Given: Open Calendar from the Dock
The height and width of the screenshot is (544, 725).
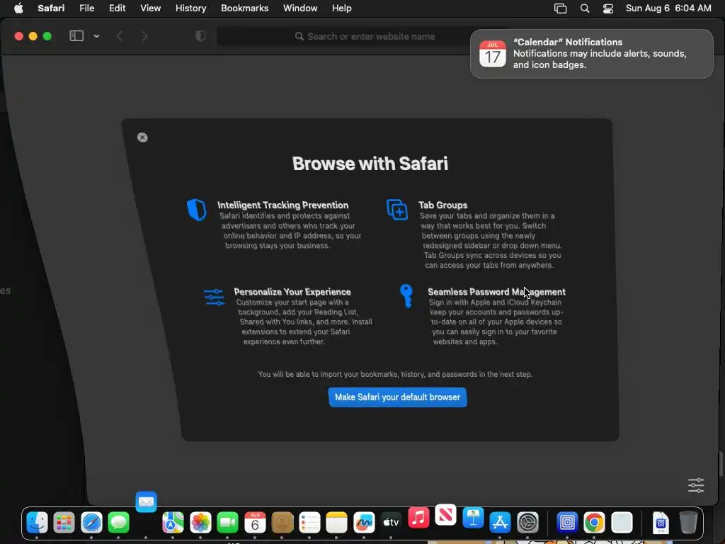Looking at the screenshot, I should click(x=255, y=523).
